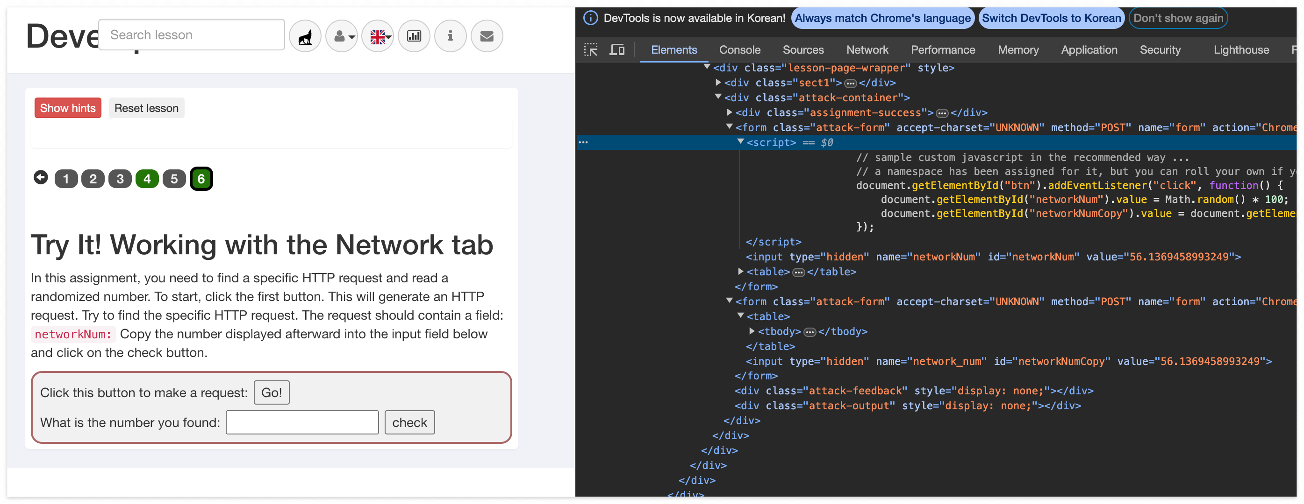
Task: Expand the sect1 div node
Action: pyautogui.click(x=718, y=83)
